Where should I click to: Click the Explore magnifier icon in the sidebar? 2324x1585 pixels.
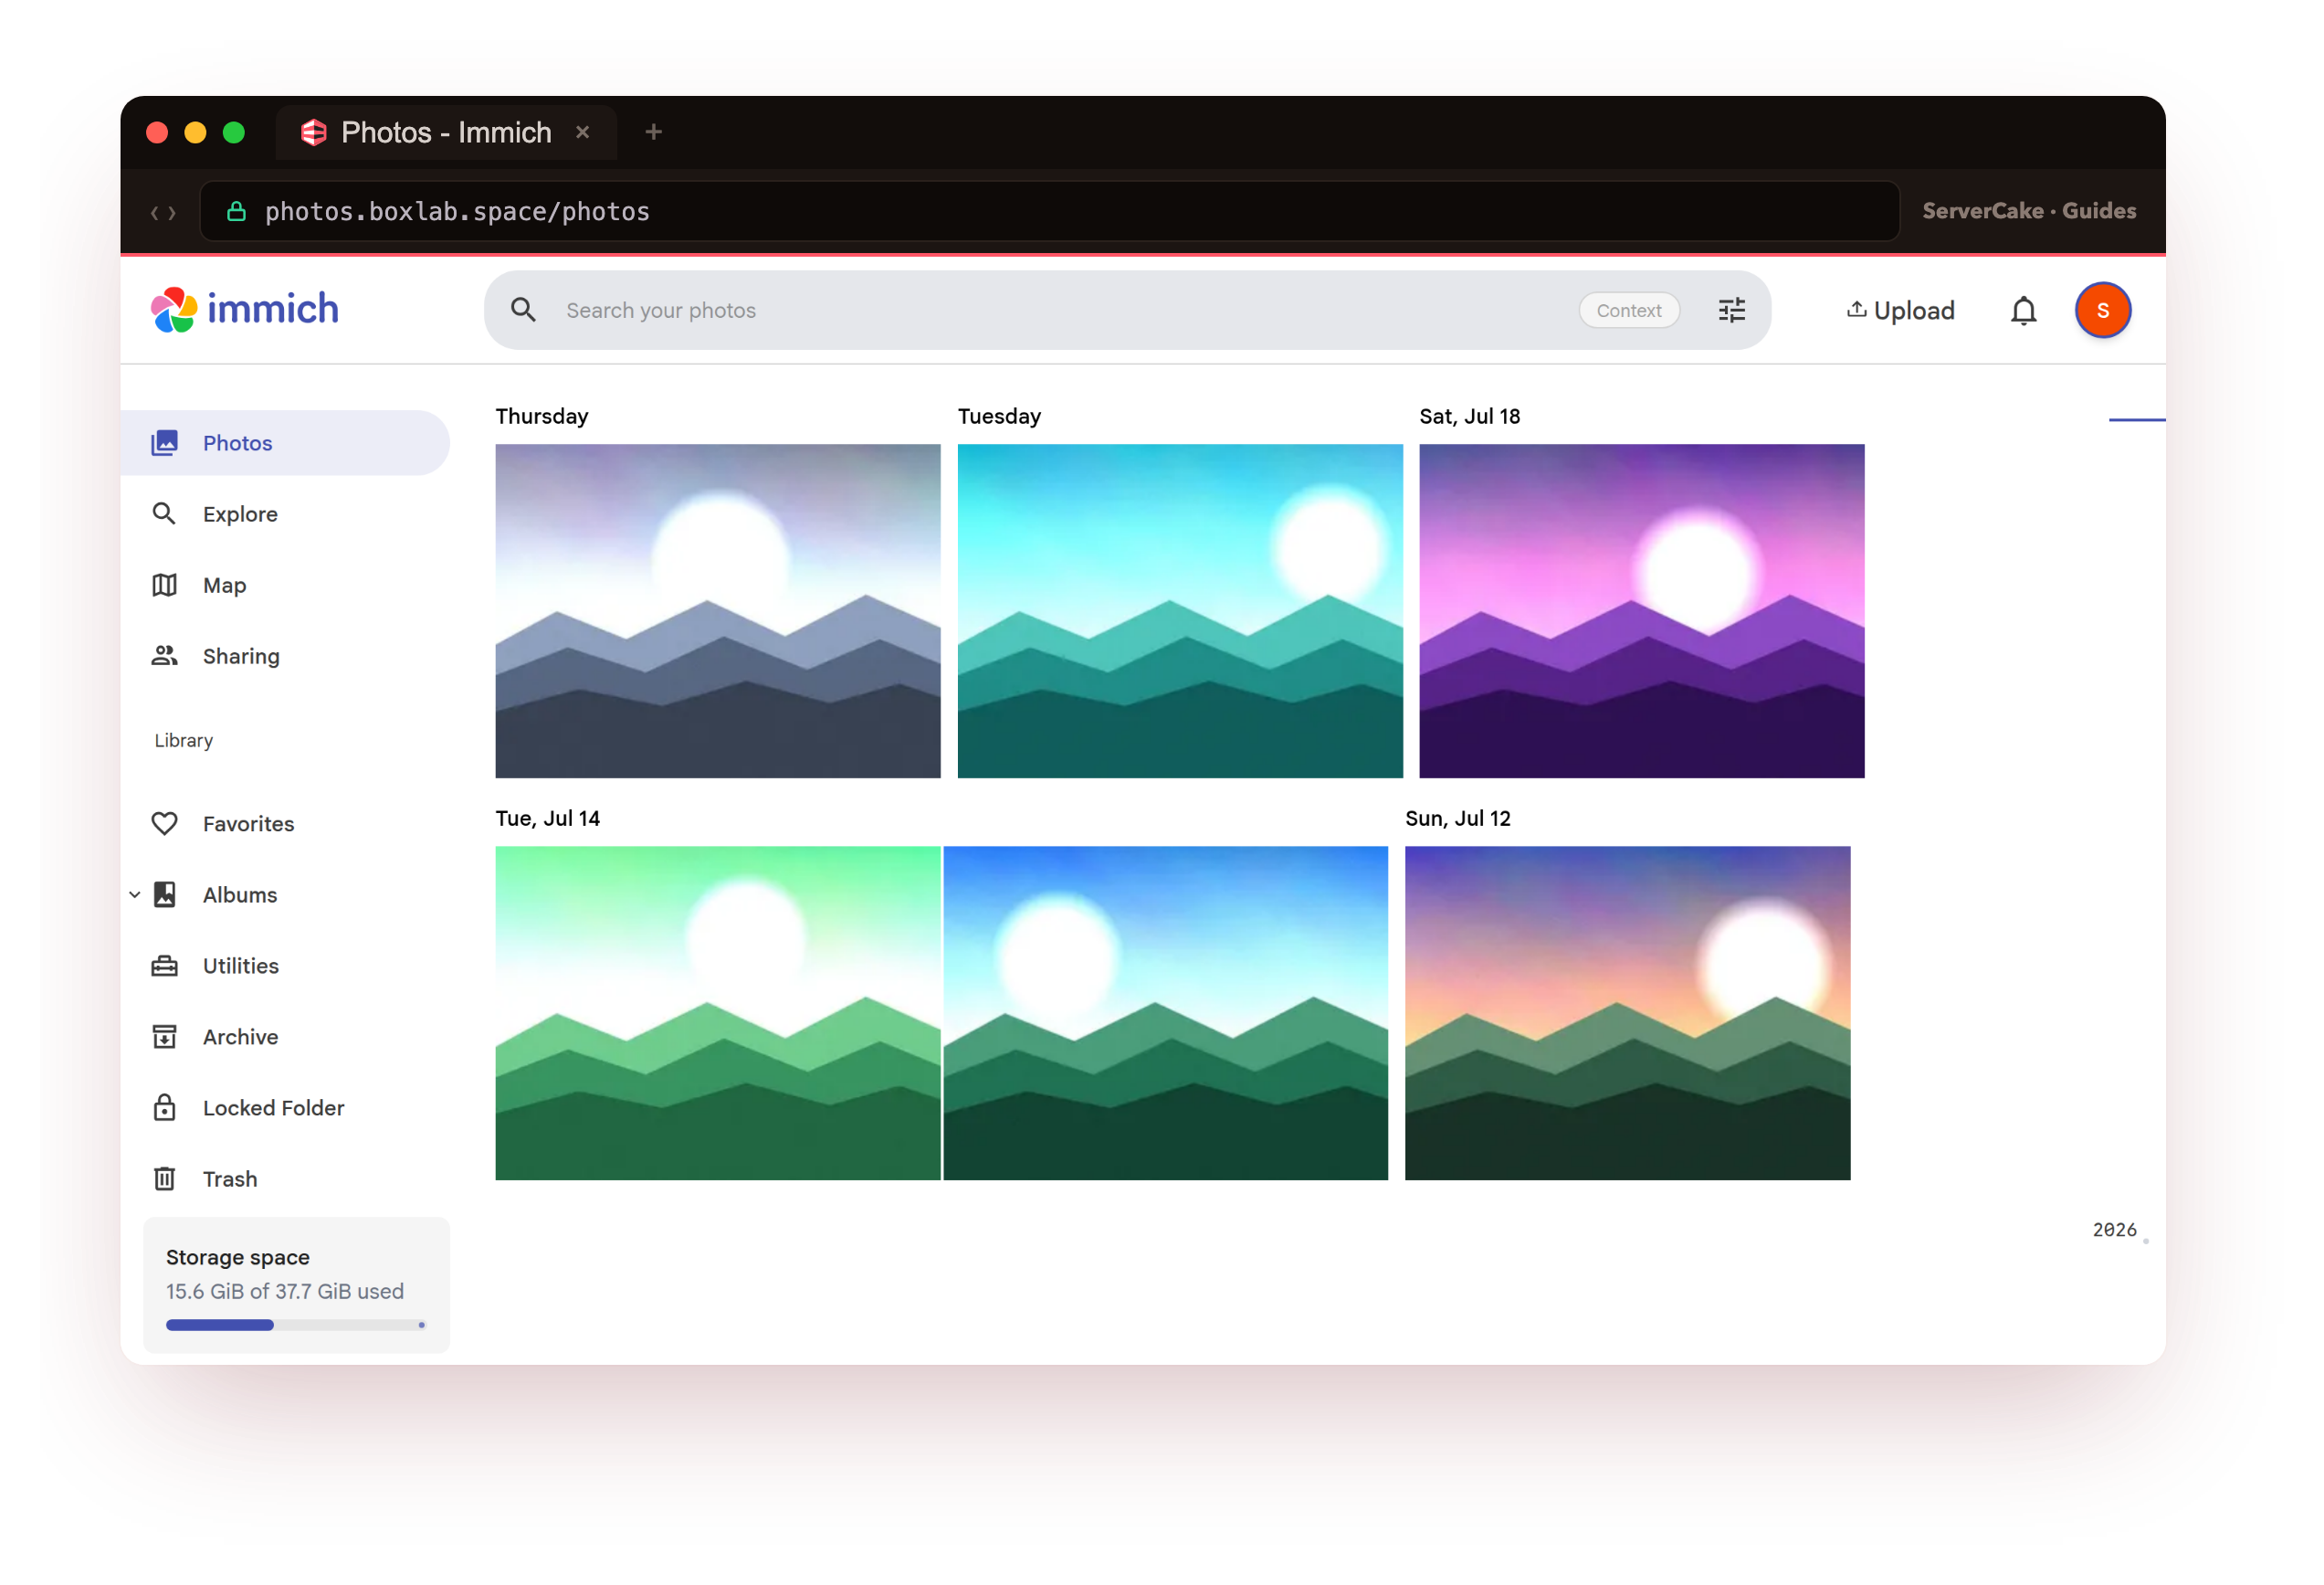click(165, 514)
